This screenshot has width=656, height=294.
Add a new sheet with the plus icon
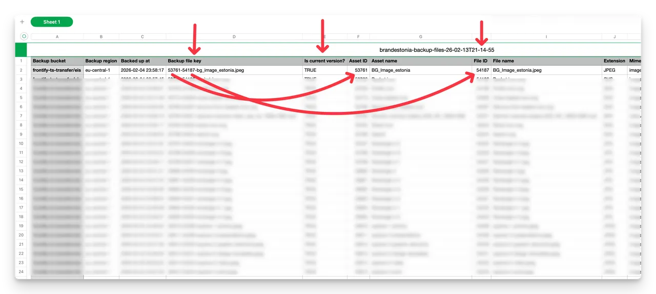coord(22,22)
